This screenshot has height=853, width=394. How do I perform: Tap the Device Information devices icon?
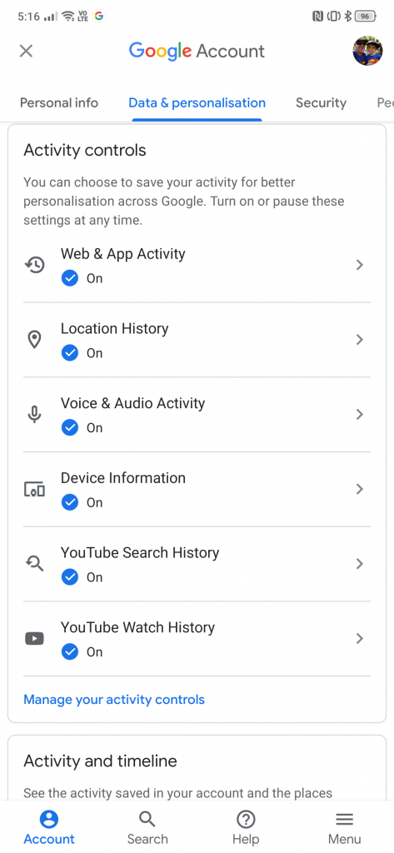(x=35, y=489)
